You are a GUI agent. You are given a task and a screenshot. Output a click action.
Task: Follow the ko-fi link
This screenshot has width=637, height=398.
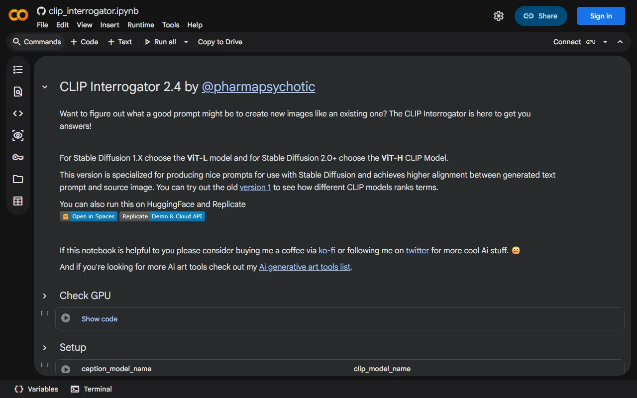coord(326,250)
